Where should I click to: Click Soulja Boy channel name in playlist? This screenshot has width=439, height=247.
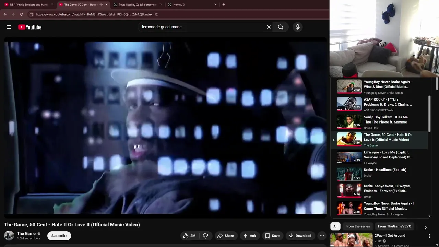[371, 128]
